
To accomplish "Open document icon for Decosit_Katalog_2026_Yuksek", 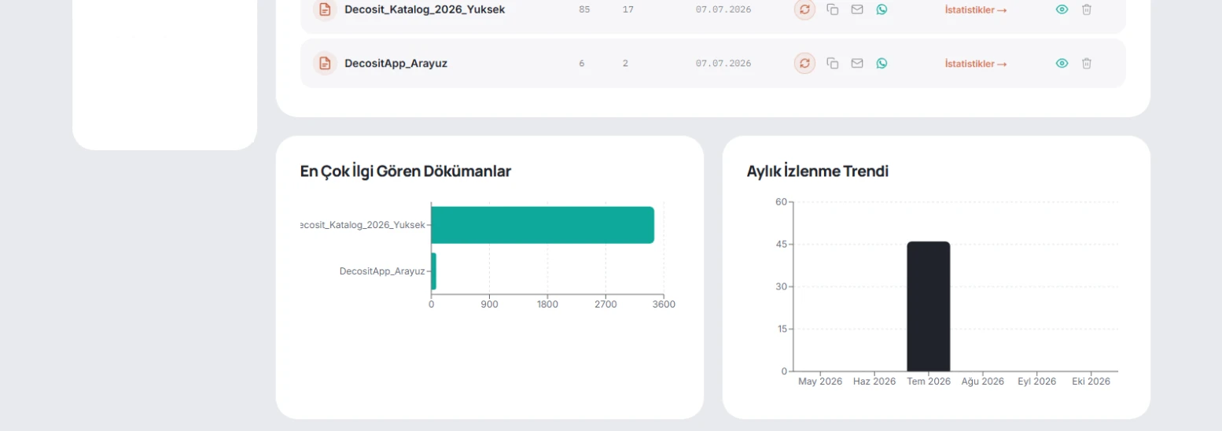I will coord(325,9).
